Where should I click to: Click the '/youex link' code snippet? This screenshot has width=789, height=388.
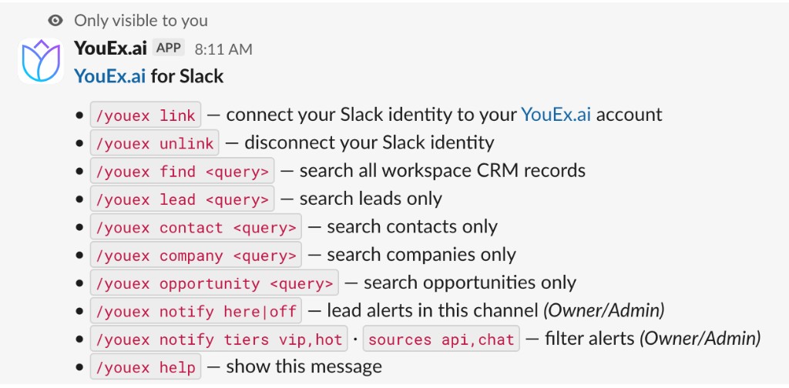pos(146,115)
